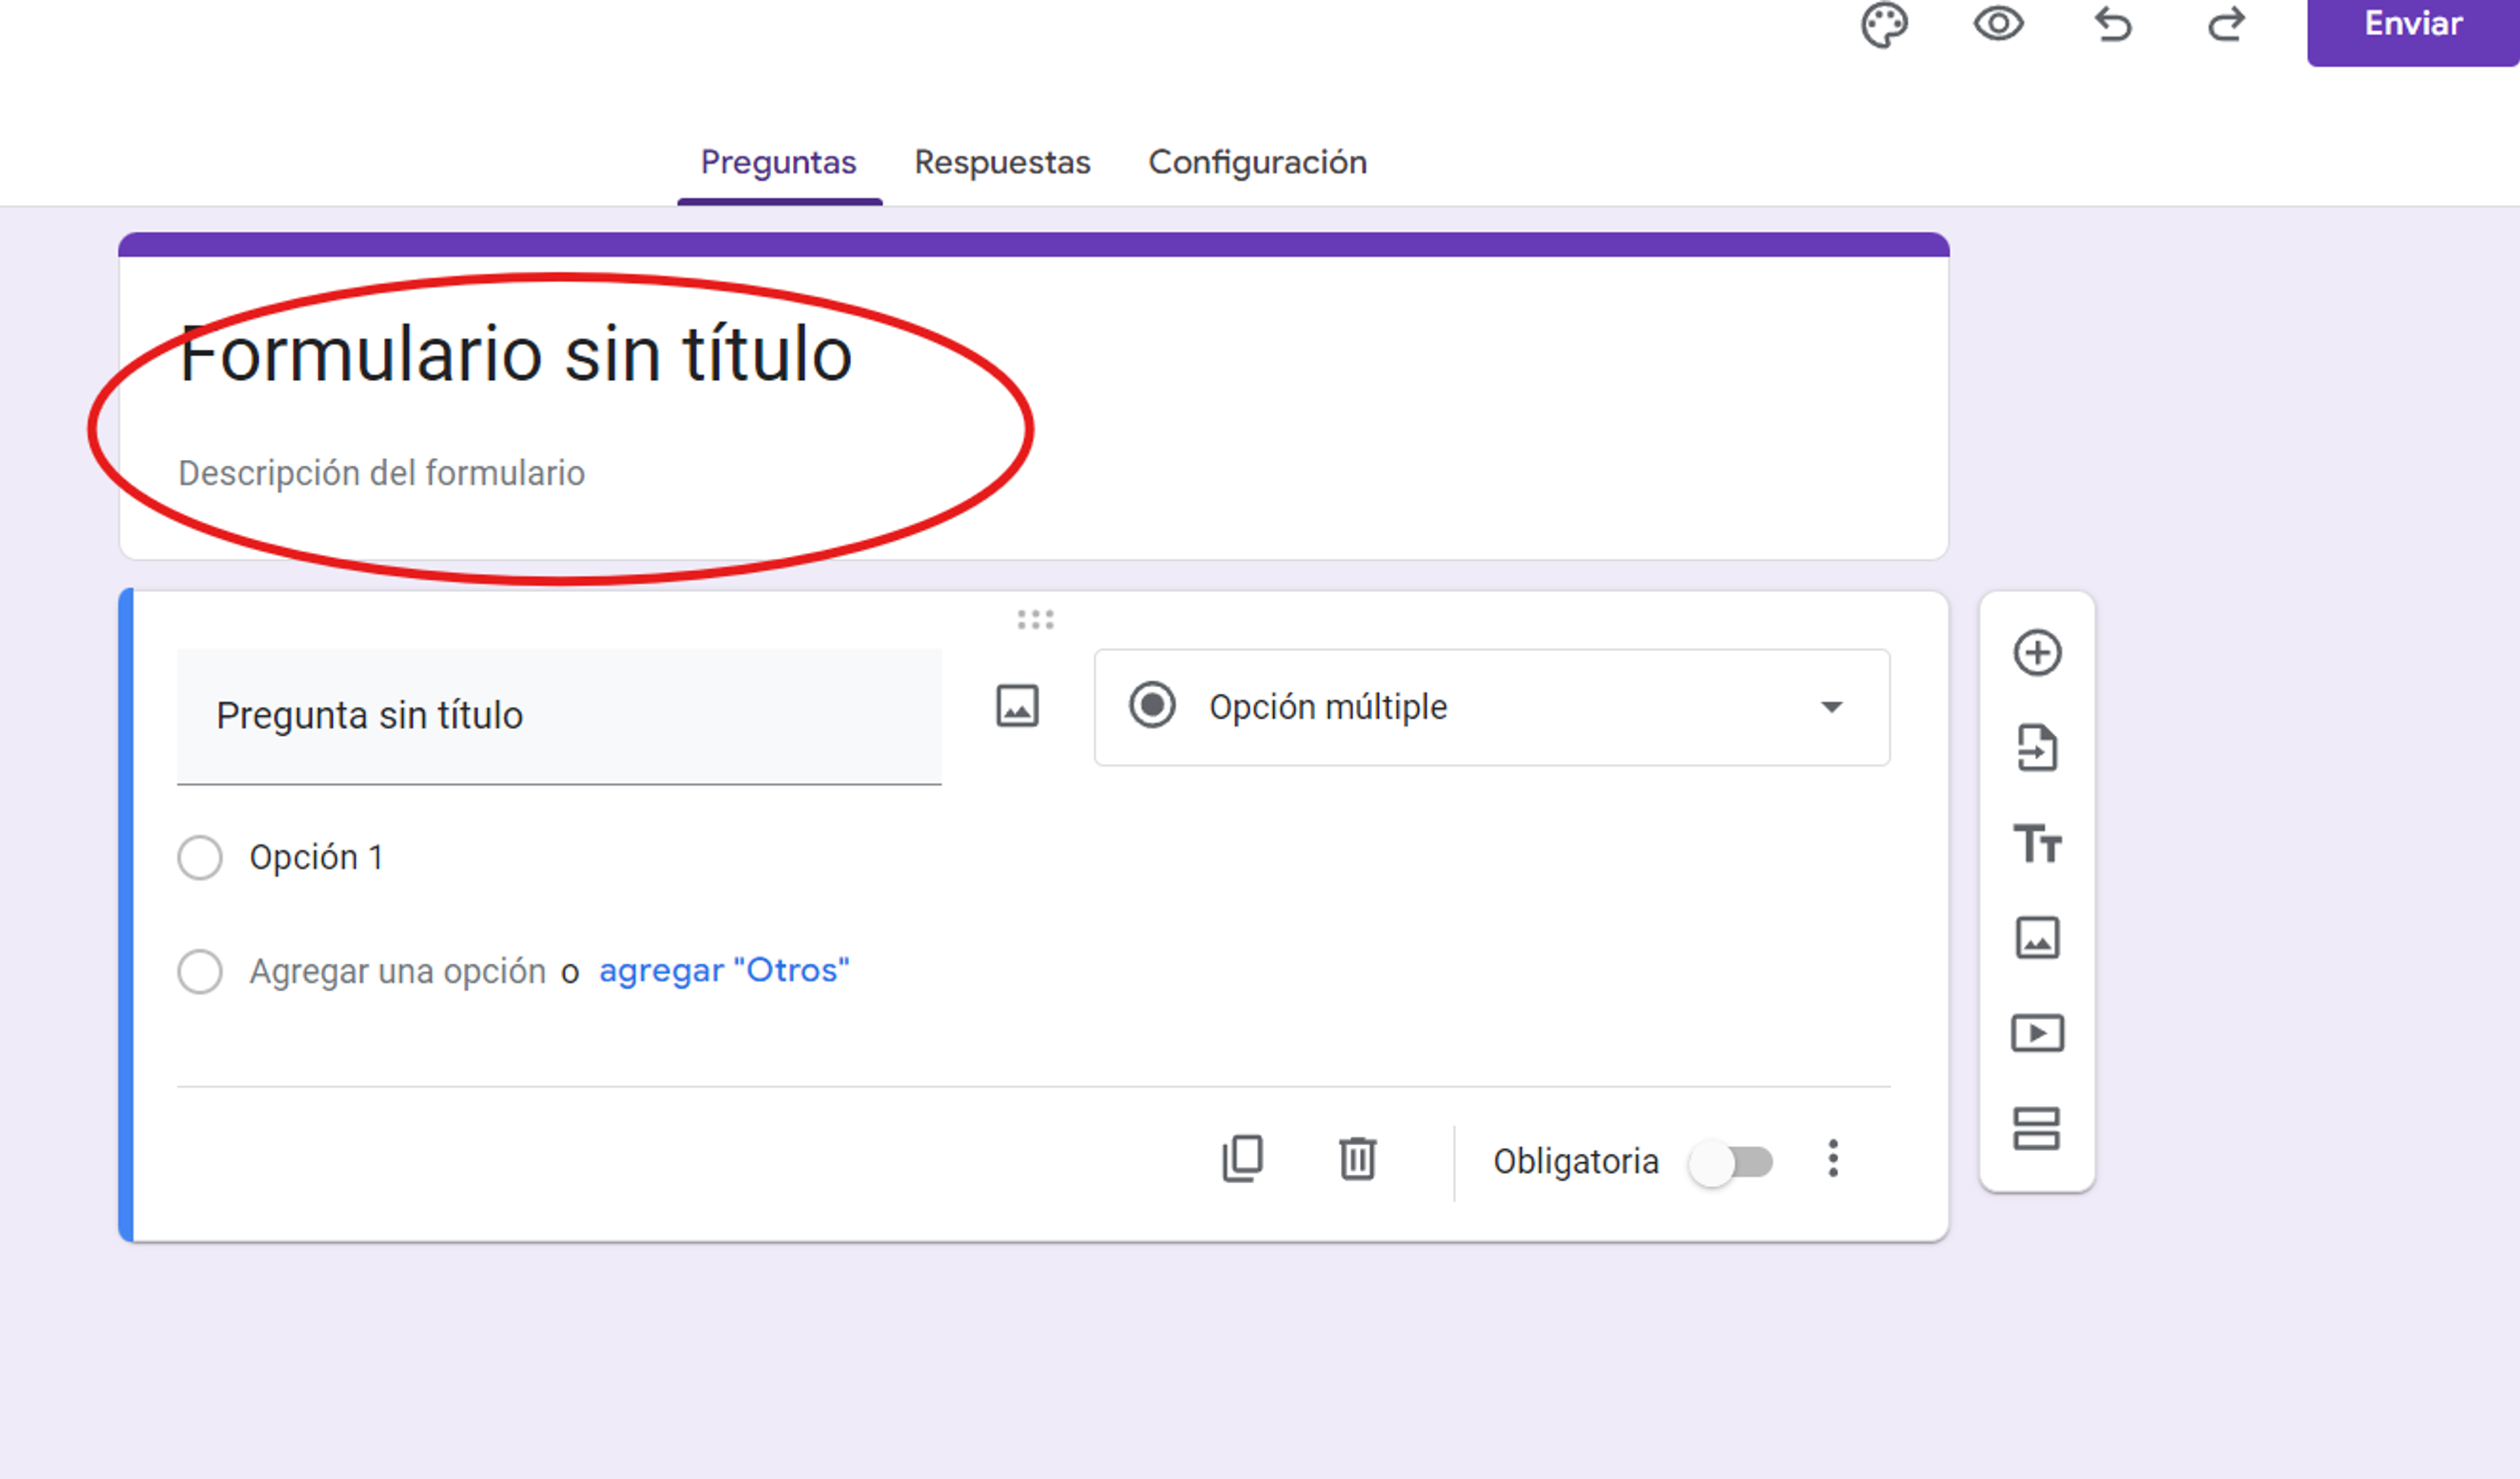Click the 'Descripción del formulario' field
This screenshot has height=1479, width=2520.
click(x=381, y=473)
